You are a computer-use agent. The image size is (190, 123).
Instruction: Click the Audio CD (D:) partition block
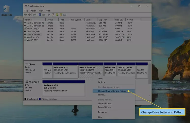(64, 88)
